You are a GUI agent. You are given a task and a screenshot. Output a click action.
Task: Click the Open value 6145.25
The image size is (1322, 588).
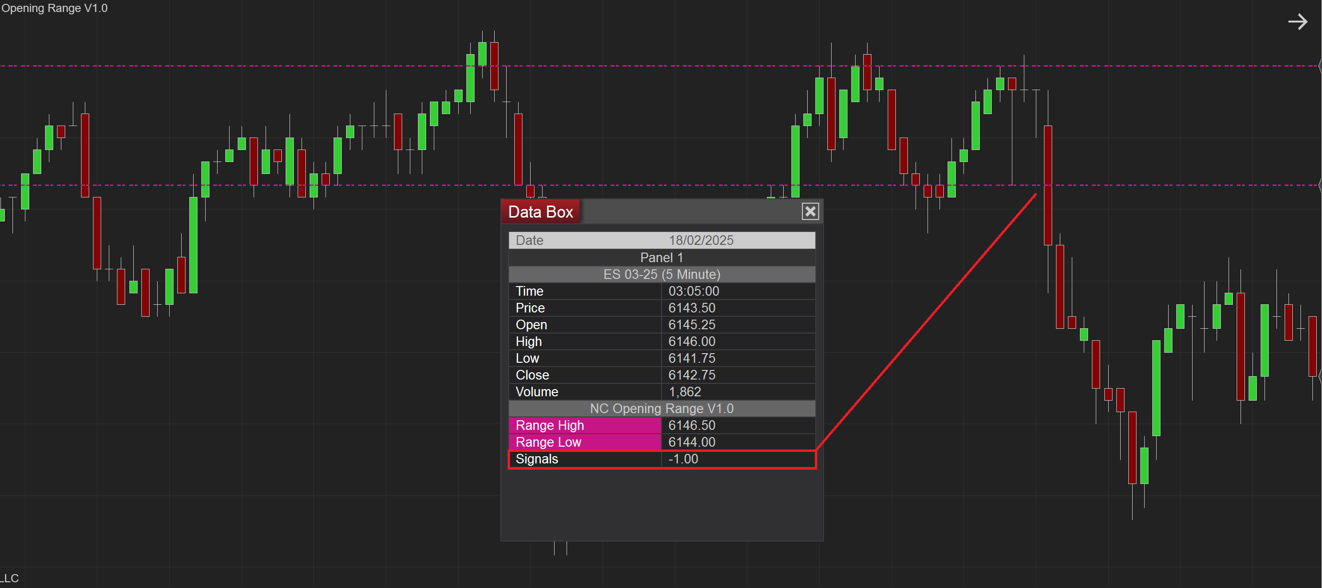(692, 324)
